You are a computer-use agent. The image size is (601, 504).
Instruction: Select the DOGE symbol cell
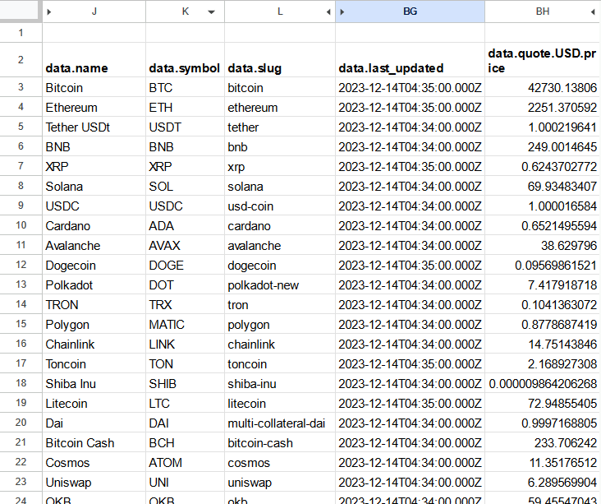(x=185, y=266)
